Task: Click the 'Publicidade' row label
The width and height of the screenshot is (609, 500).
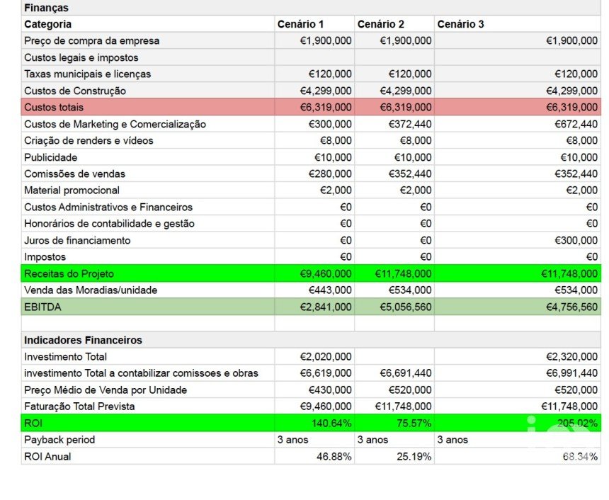Action: pos(50,157)
